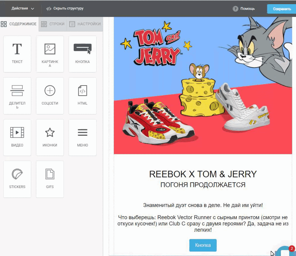Select the Видео block
The height and width of the screenshot is (256, 296).
[17, 138]
